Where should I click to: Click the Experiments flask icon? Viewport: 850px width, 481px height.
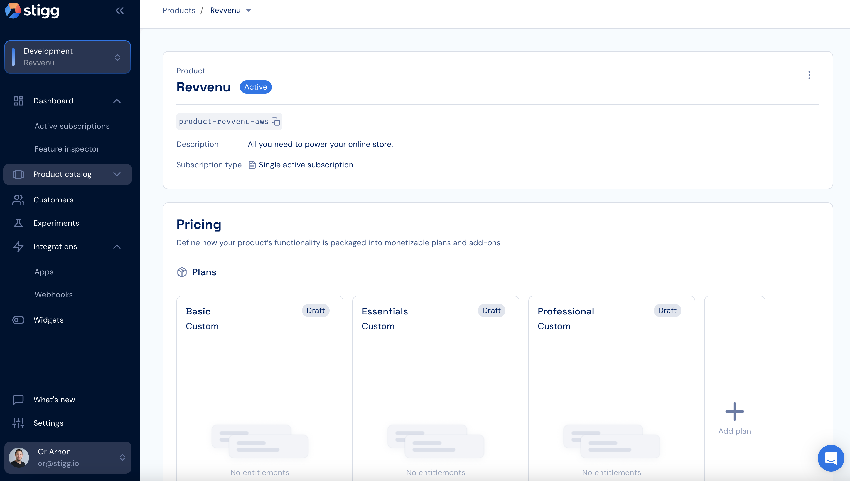click(x=18, y=223)
